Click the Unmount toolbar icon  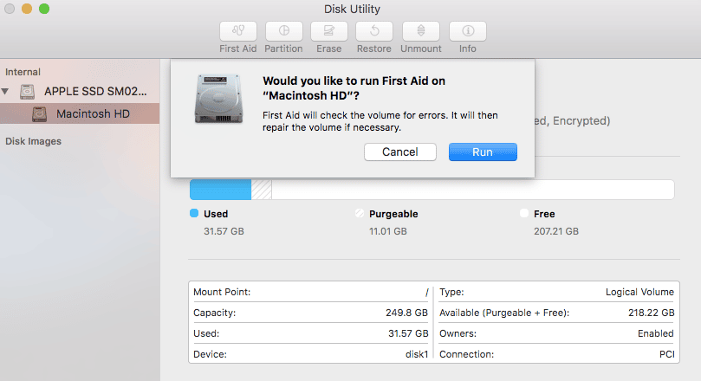(x=421, y=31)
